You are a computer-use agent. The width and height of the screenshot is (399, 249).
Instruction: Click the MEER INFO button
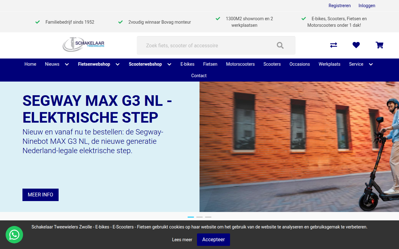pyautogui.click(x=41, y=195)
